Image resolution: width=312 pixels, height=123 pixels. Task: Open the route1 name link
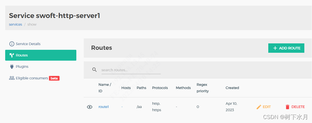click(103, 107)
